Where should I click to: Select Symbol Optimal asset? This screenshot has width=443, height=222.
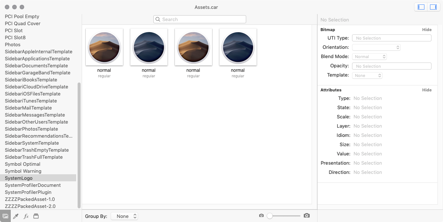coord(23,164)
